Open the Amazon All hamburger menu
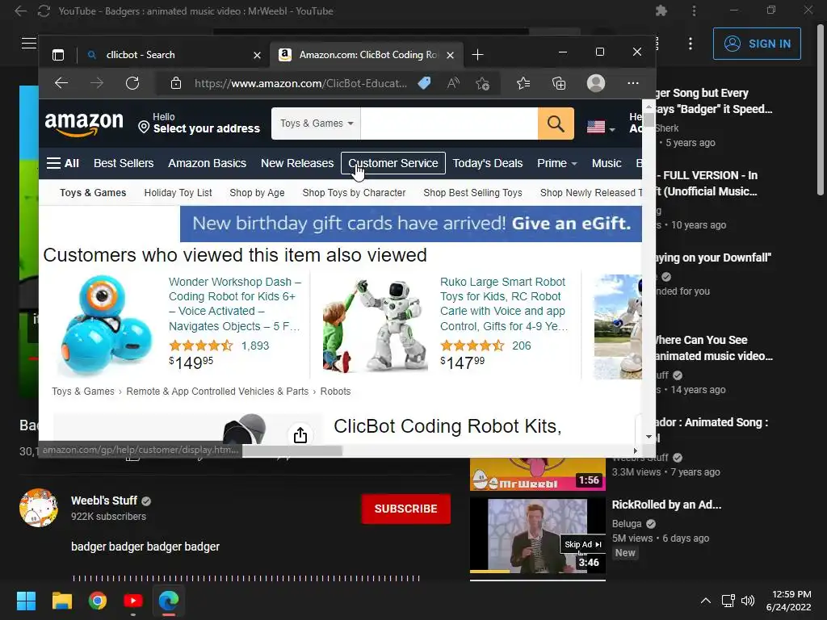The width and height of the screenshot is (827, 620). [63, 163]
